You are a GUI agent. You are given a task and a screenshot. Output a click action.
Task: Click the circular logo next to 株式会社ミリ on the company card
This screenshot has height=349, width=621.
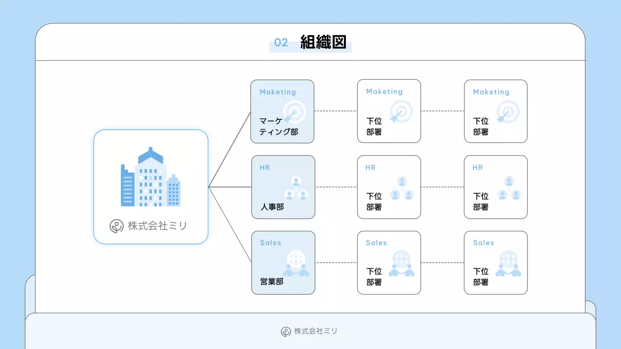coord(116,225)
